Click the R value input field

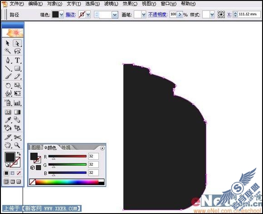(x=93, y=156)
